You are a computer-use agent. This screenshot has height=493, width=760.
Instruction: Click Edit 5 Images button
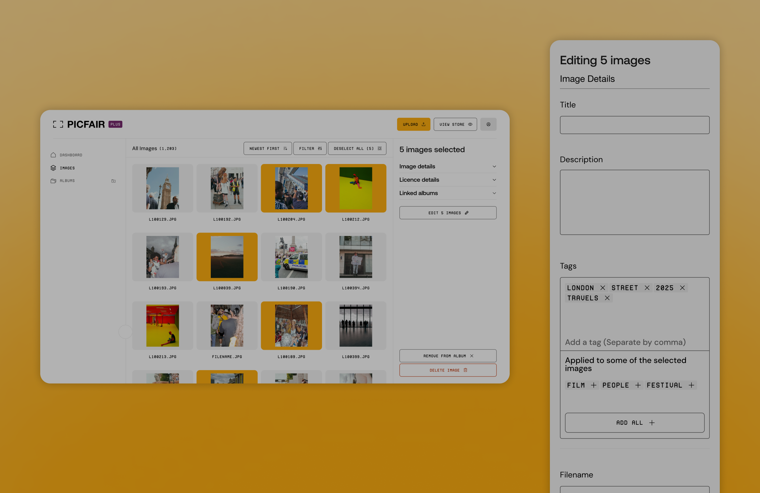pyautogui.click(x=448, y=213)
